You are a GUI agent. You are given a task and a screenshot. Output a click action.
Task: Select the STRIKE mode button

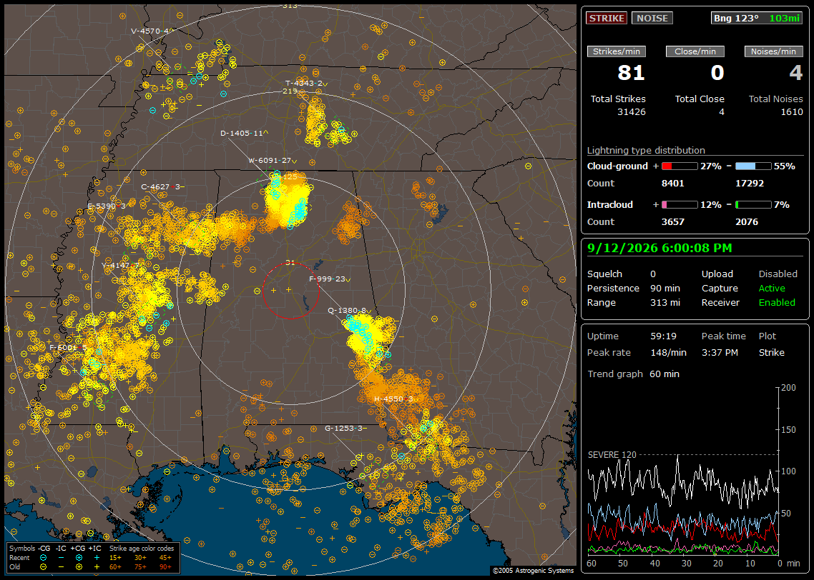(607, 18)
